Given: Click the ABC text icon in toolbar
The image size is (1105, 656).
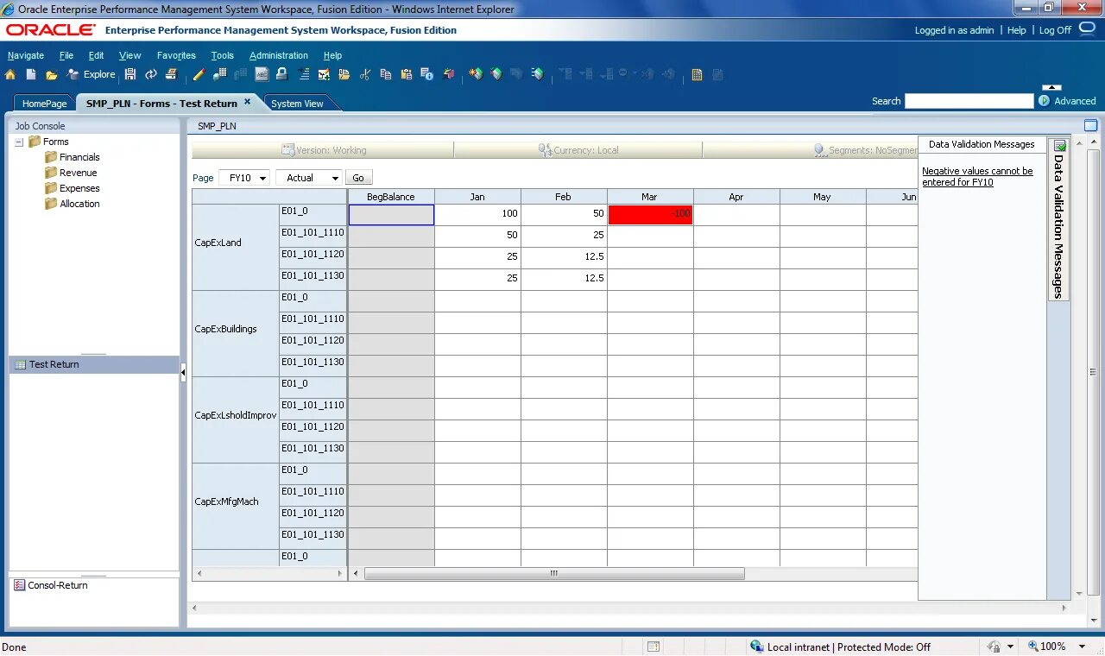Looking at the screenshot, I should (262, 74).
